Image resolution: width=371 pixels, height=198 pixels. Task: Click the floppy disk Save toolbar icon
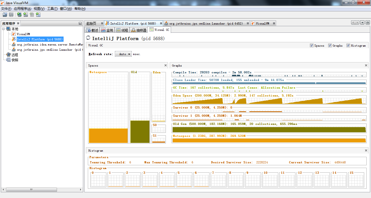pos(11,15)
